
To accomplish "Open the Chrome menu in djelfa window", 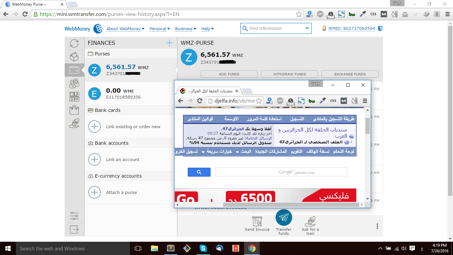I will coord(365,101).
